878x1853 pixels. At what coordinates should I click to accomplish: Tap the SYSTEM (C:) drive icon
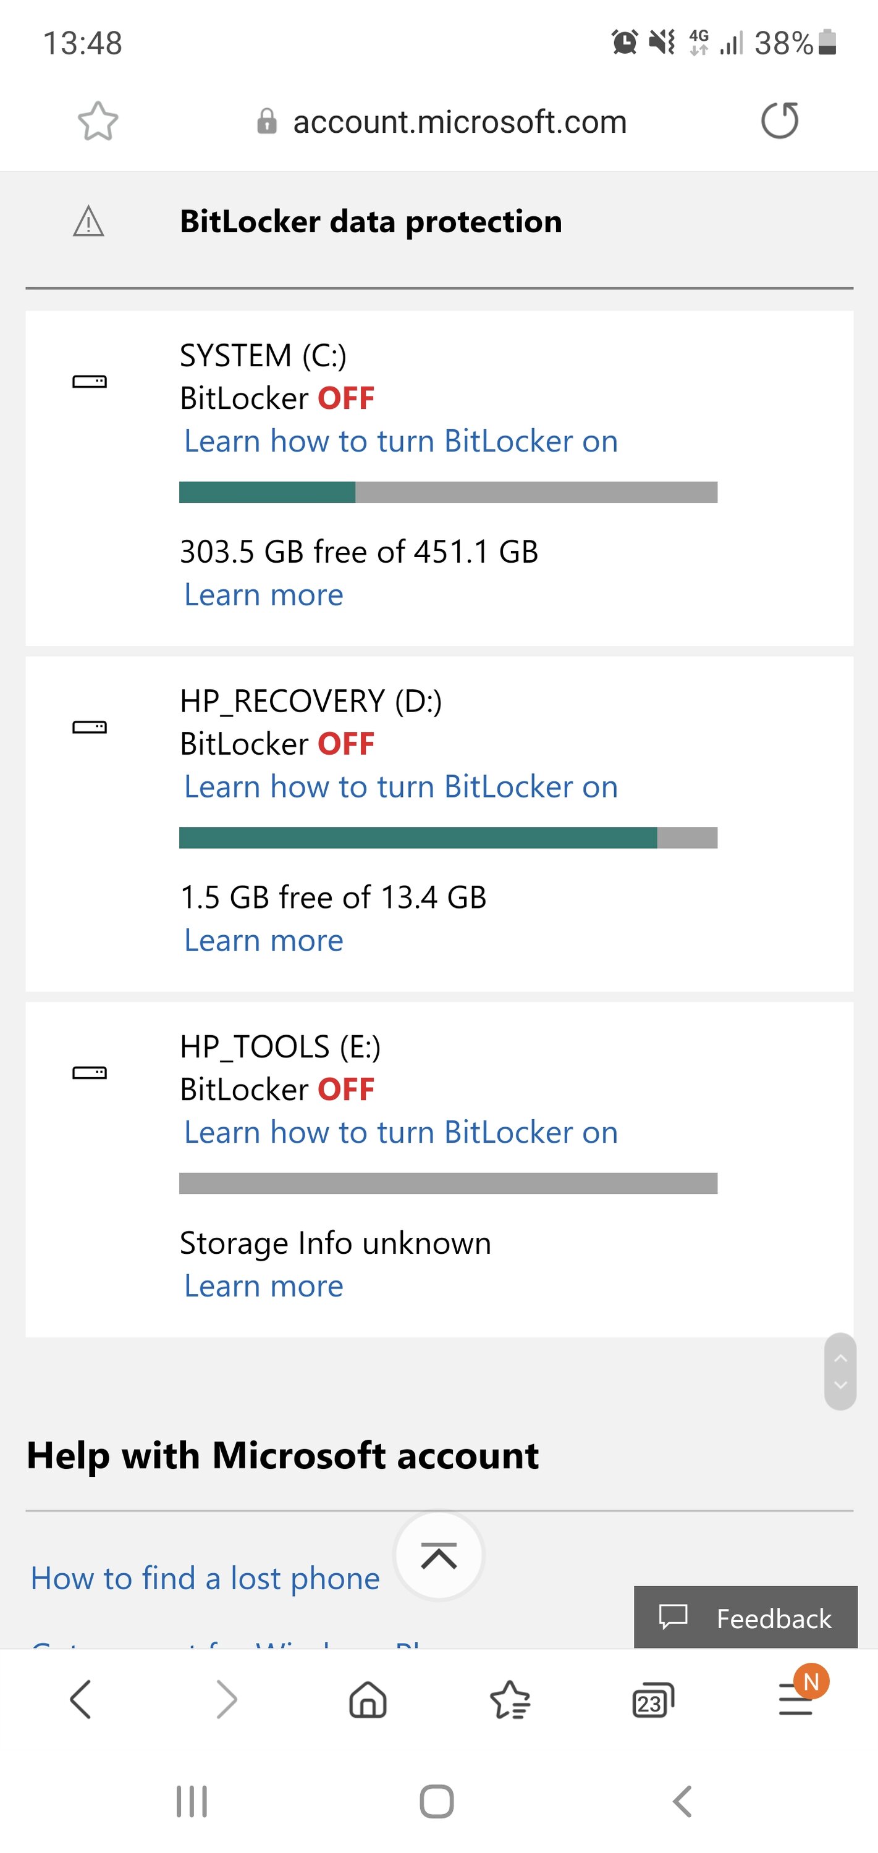90,381
